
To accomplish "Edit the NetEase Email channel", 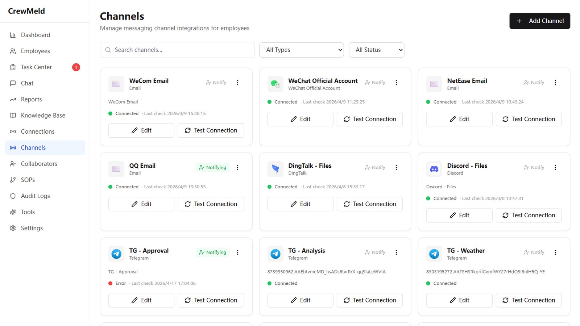I will tap(459, 119).
